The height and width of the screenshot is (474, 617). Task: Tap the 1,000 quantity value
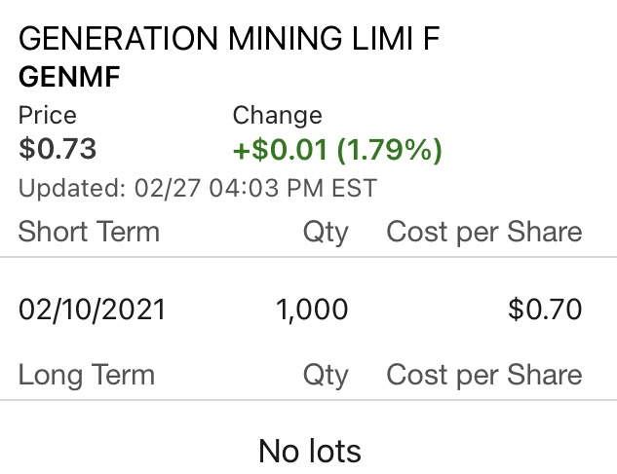point(312,310)
